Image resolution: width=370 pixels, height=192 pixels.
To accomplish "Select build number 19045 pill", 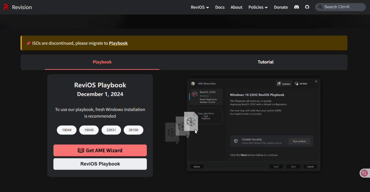I will (89, 130).
